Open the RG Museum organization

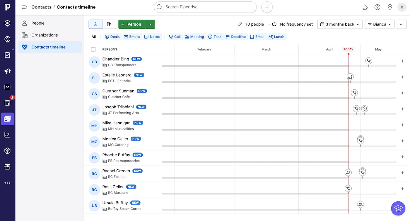pyautogui.click(x=118, y=193)
